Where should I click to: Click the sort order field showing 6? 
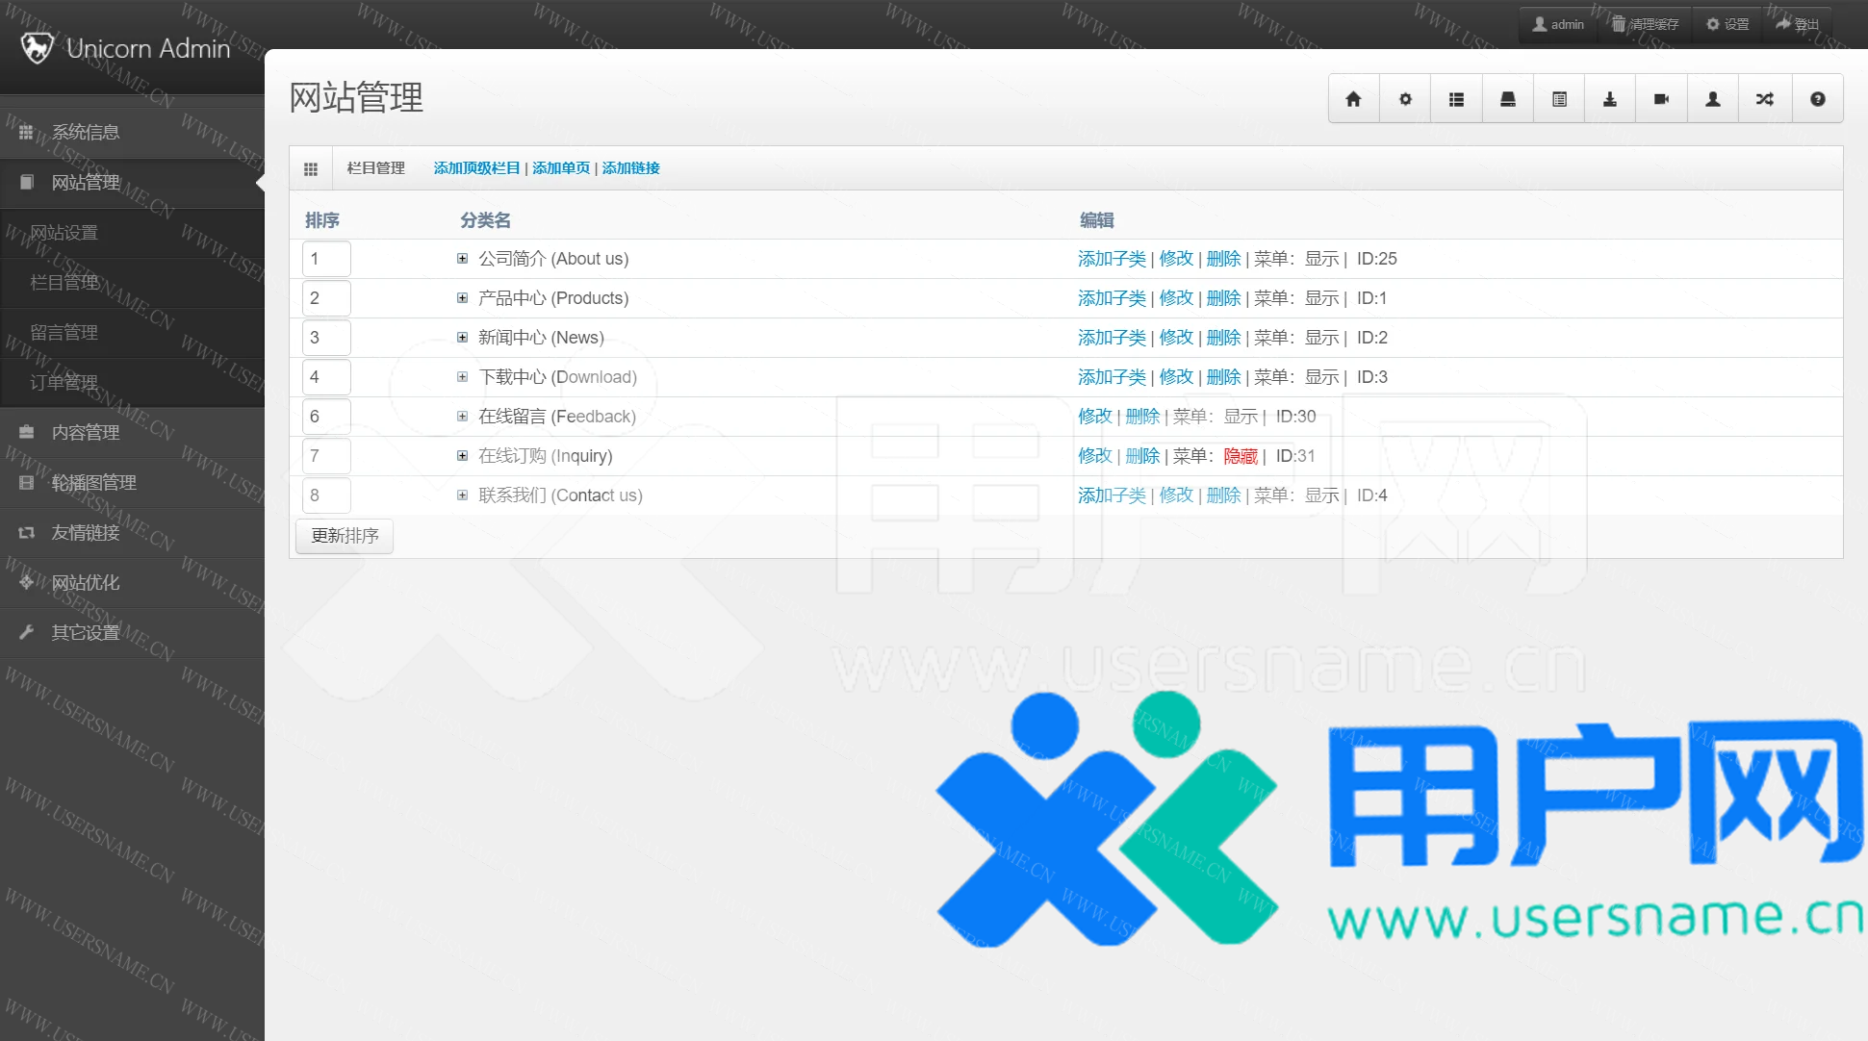(325, 417)
